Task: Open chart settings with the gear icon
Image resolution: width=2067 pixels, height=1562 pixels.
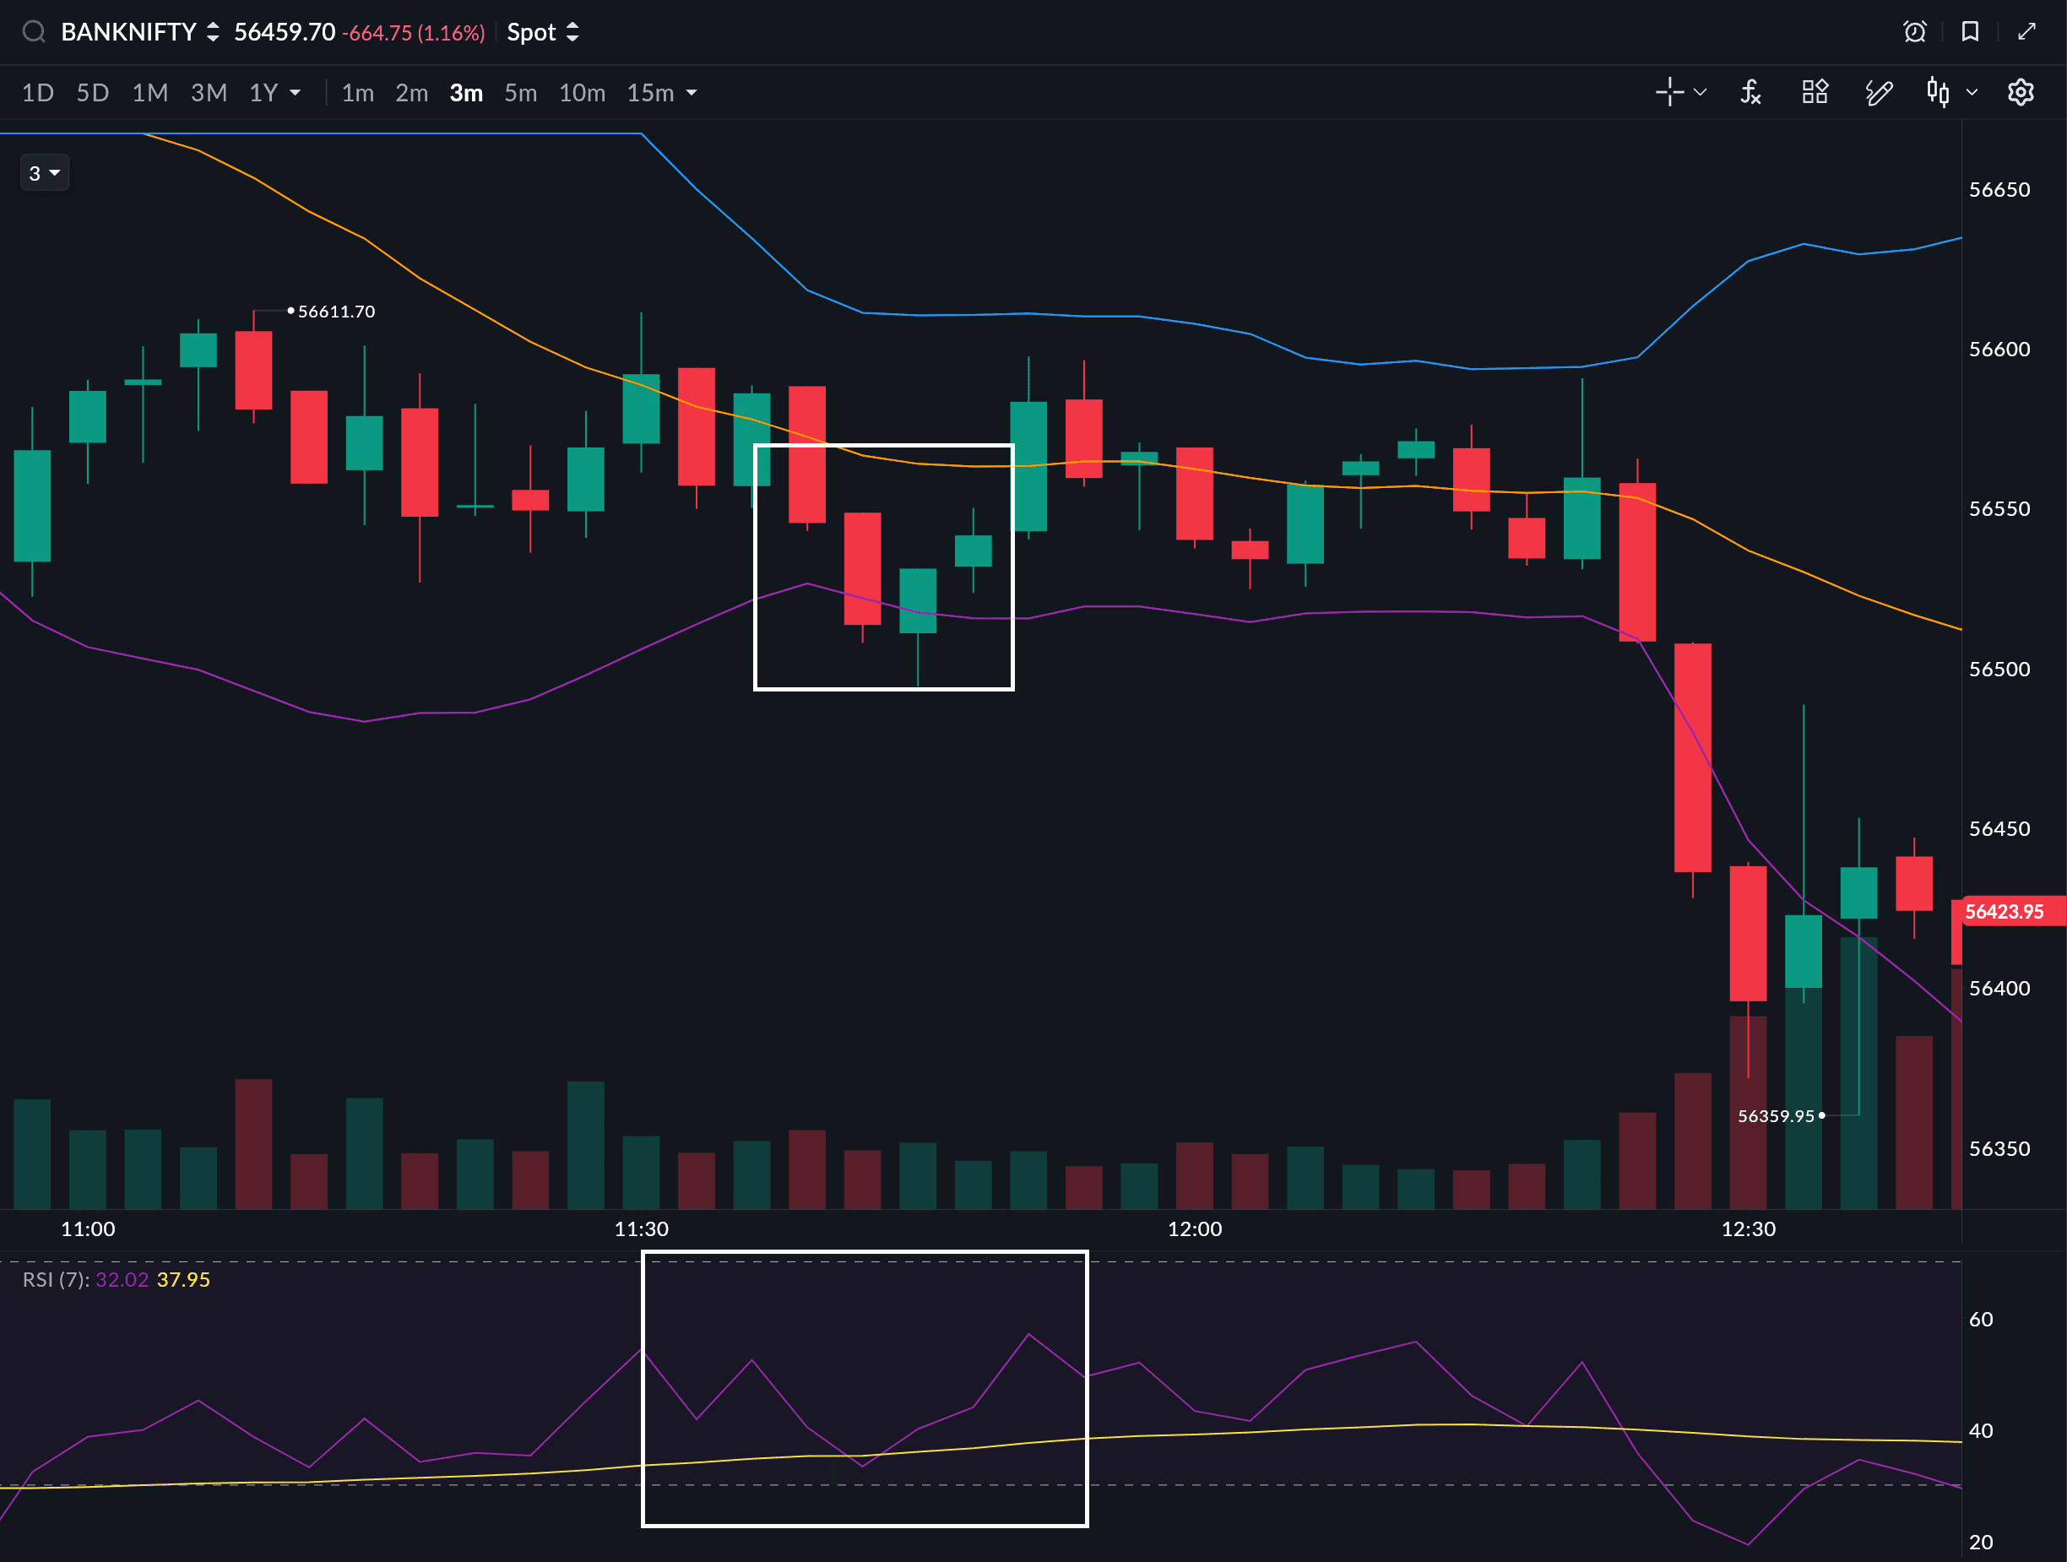Action: [2021, 93]
